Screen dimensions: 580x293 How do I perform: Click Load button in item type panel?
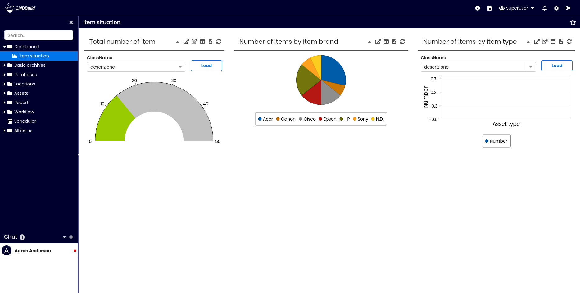tap(557, 66)
